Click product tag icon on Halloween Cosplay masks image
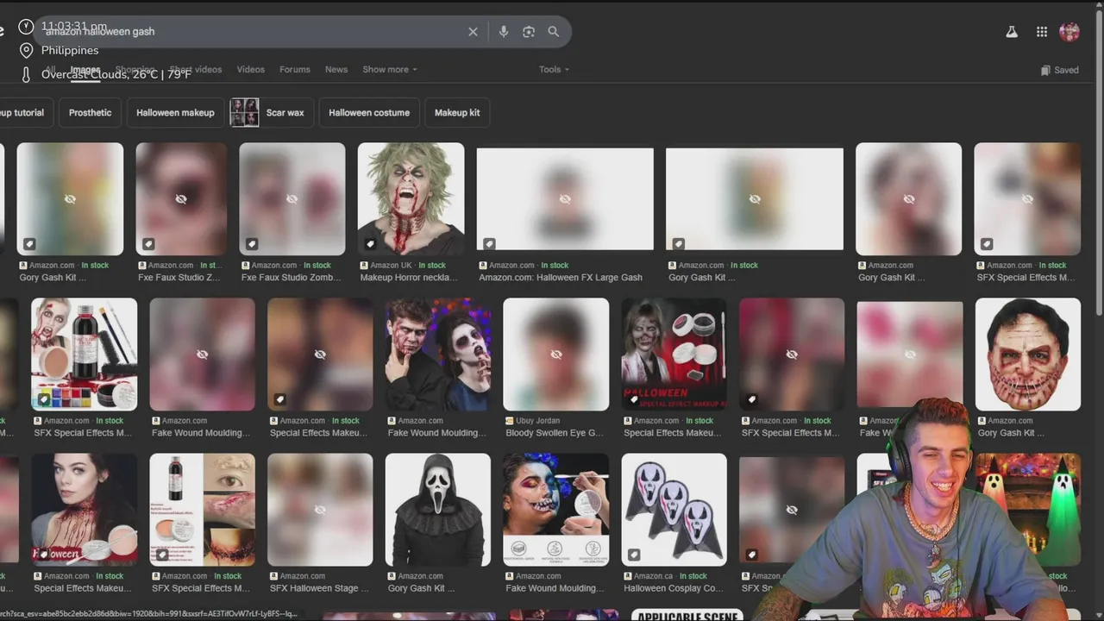The image size is (1104, 621). tap(634, 555)
